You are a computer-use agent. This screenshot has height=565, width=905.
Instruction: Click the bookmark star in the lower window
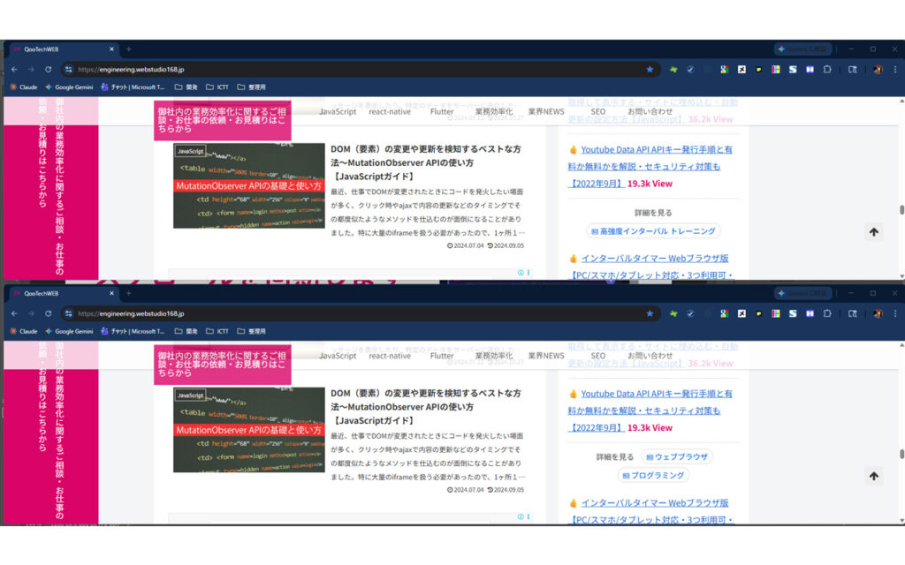click(x=650, y=313)
